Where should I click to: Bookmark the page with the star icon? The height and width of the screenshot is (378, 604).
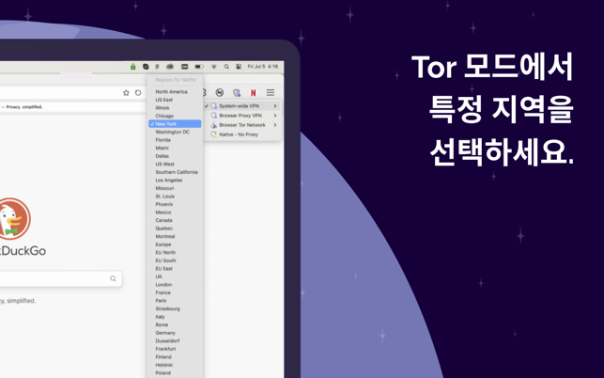point(126,92)
